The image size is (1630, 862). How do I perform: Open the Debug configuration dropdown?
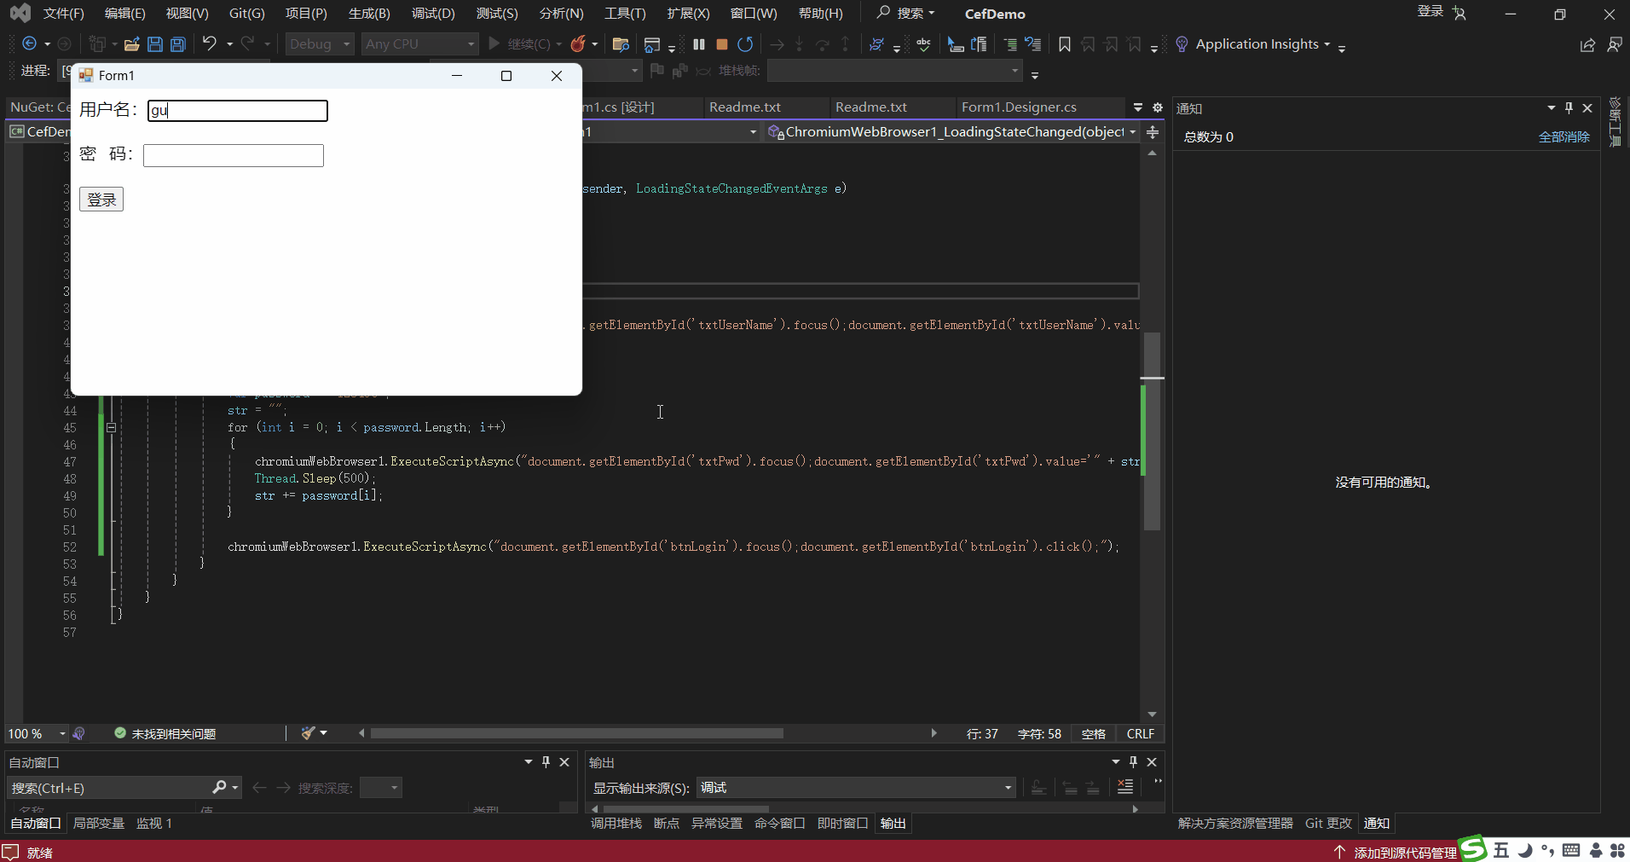pyautogui.click(x=319, y=43)
